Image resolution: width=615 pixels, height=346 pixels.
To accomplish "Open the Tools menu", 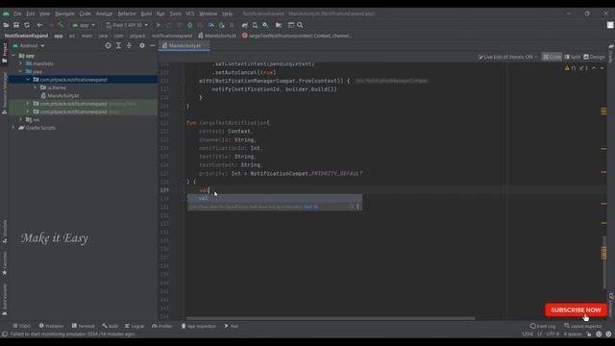I will 175,13.
